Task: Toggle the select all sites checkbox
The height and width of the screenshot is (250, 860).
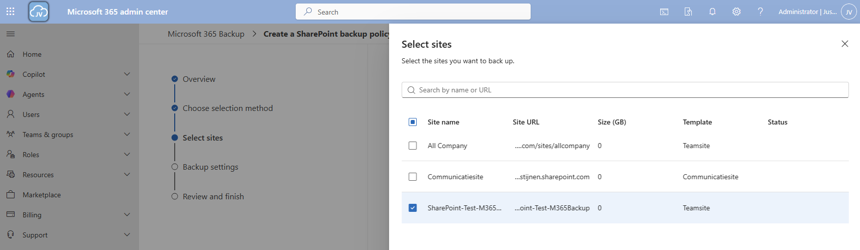Action: (x=413, y=122)
